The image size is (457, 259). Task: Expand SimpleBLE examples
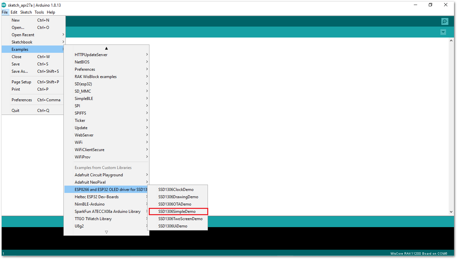106,99
